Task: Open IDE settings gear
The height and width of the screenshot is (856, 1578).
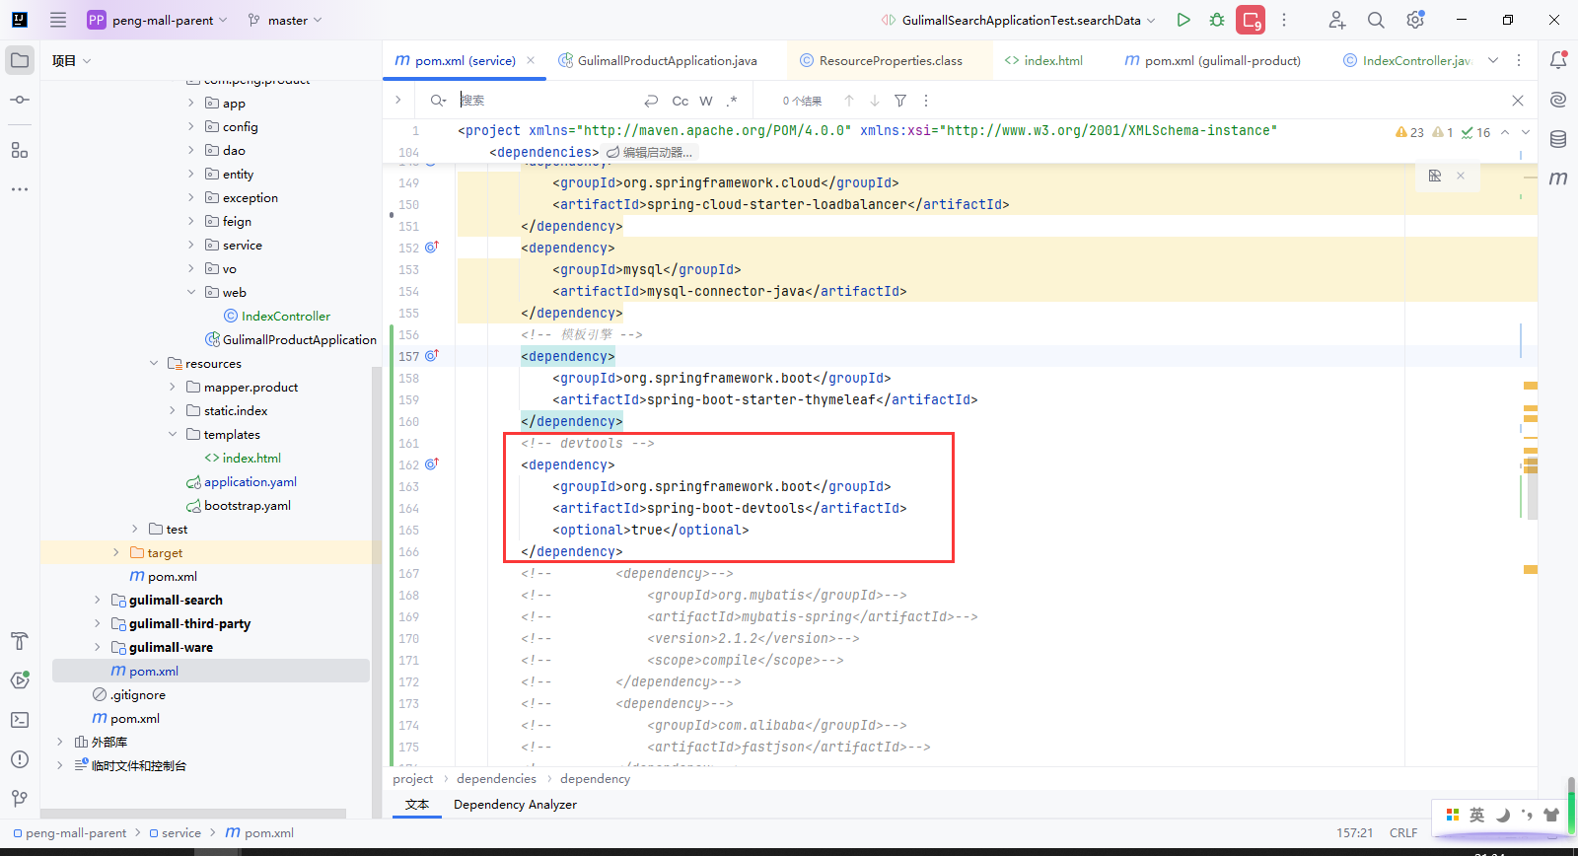Action: [x=1415, y=20]
